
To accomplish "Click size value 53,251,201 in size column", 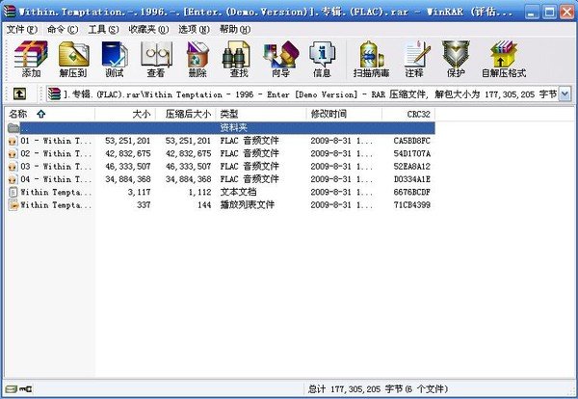I will click(127, 141).
